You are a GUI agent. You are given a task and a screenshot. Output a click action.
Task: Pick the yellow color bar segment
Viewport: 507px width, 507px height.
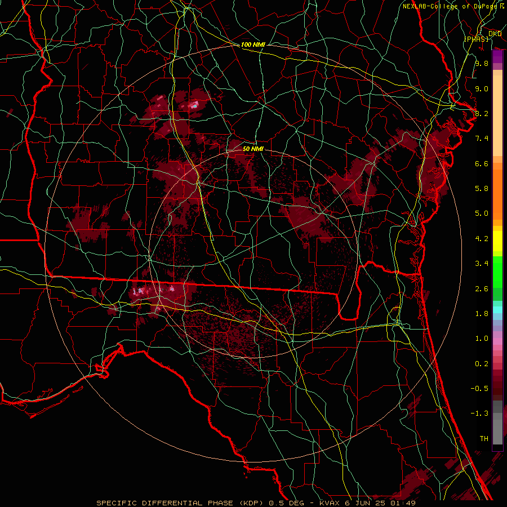point(497,241)
